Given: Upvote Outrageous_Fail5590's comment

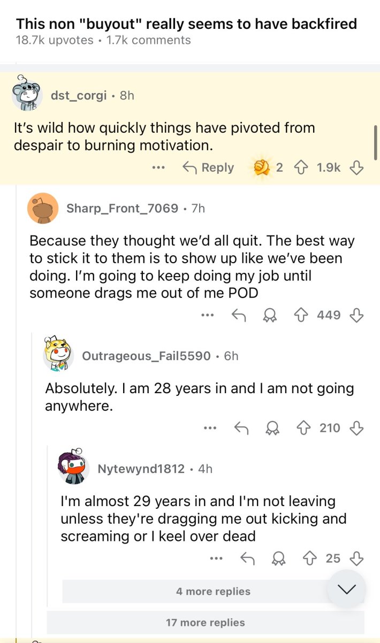Looking at the screenshot, I should [x=304, y=428].
